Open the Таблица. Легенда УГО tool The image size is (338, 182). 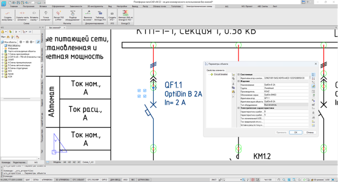(x=100, y=16)
